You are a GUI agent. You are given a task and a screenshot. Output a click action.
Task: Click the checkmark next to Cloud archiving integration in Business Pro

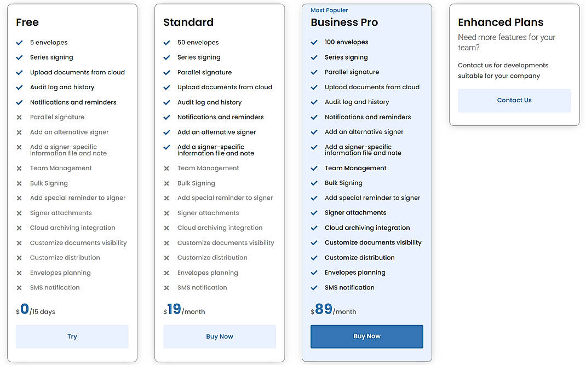tap(314, 228)
